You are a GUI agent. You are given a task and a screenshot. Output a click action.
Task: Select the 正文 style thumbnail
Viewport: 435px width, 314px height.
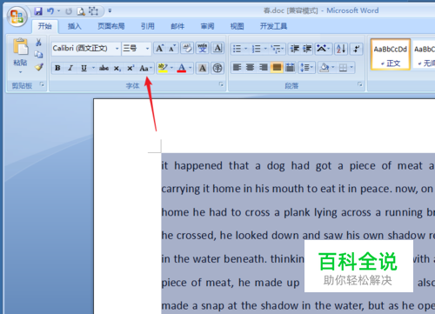391,55
